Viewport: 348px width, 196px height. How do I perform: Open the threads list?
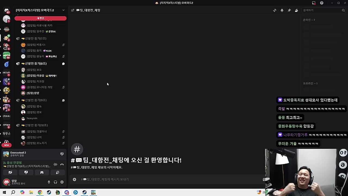(x=275, y=10)
